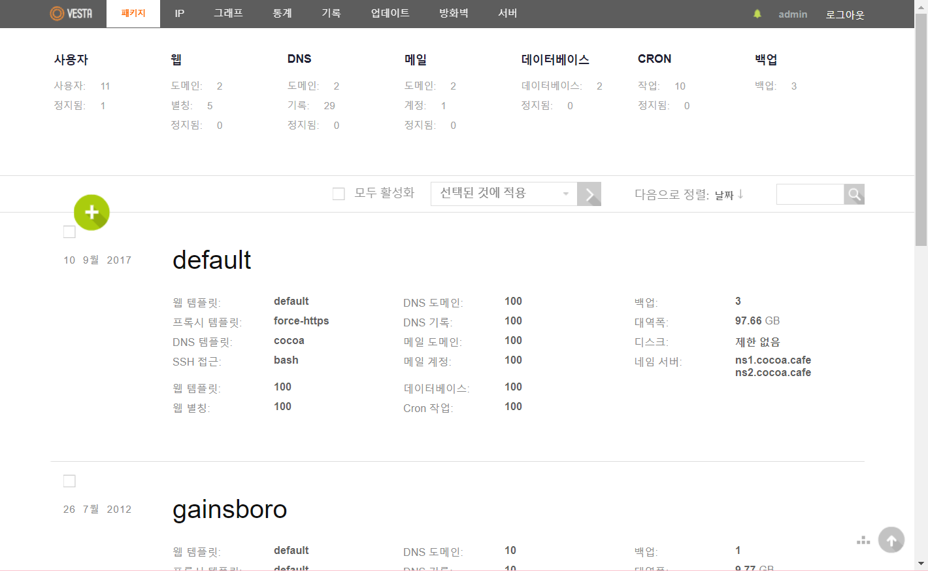This screenshot has height=571, width=928.
Task: Click the shortcuts dots icon near bottom right
Action: tap(863, 540)
